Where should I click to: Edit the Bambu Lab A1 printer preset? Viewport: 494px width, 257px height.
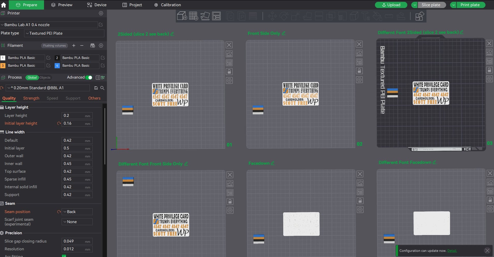[x=101, y=25]
